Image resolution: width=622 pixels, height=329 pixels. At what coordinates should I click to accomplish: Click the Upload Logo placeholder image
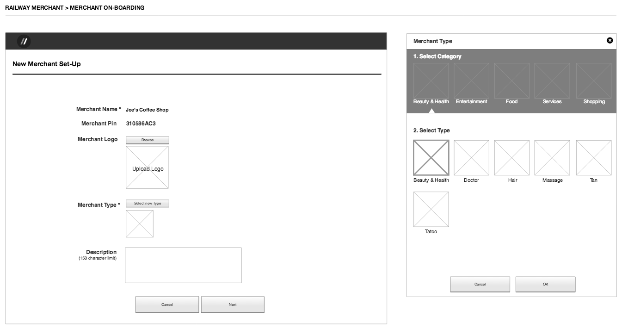tap(148, 168)
